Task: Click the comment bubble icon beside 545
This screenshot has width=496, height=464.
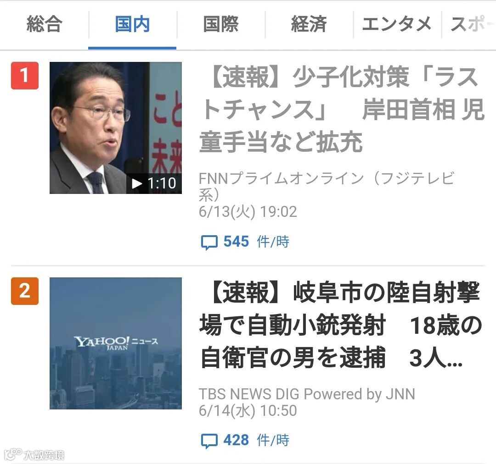Action: [209, 242]
